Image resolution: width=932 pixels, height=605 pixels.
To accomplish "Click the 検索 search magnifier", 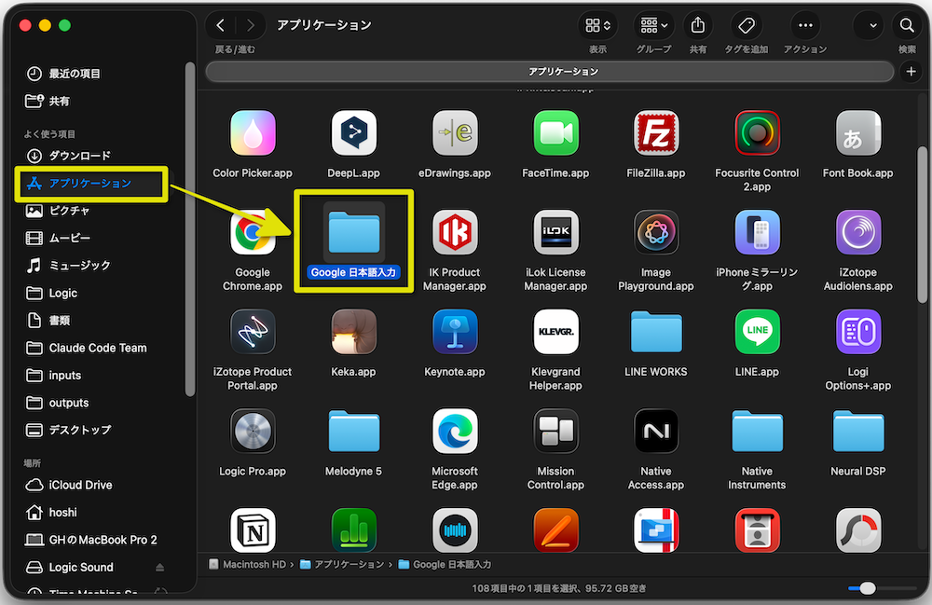I will tap(907, 25).
